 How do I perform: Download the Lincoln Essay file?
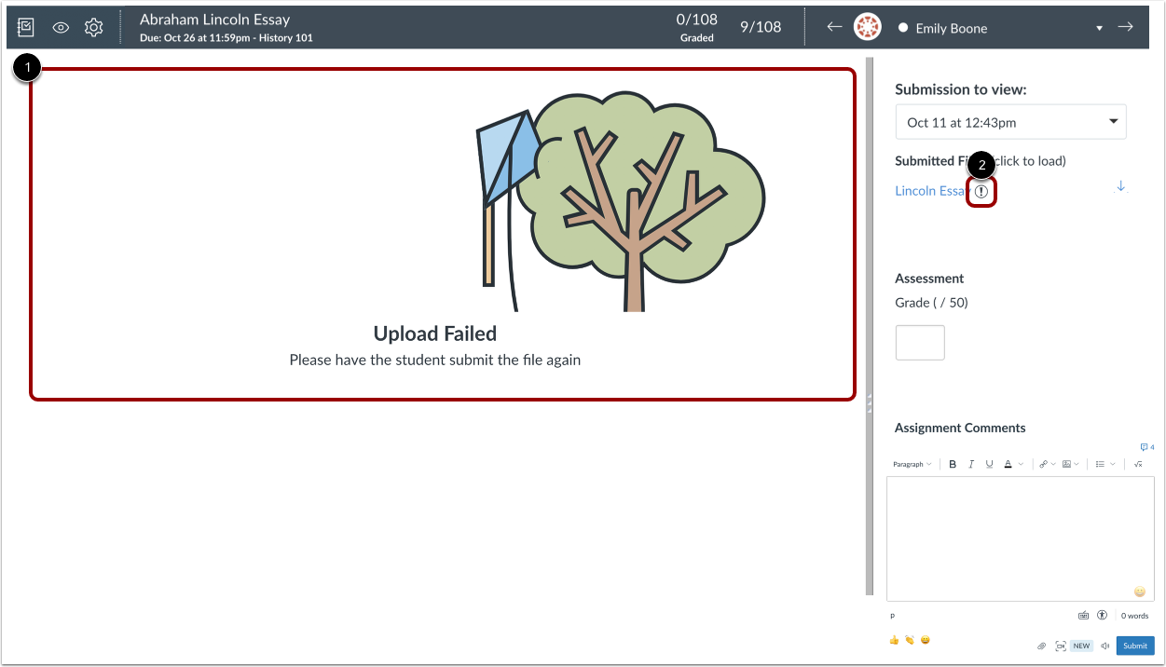[x=1120, y=186]
